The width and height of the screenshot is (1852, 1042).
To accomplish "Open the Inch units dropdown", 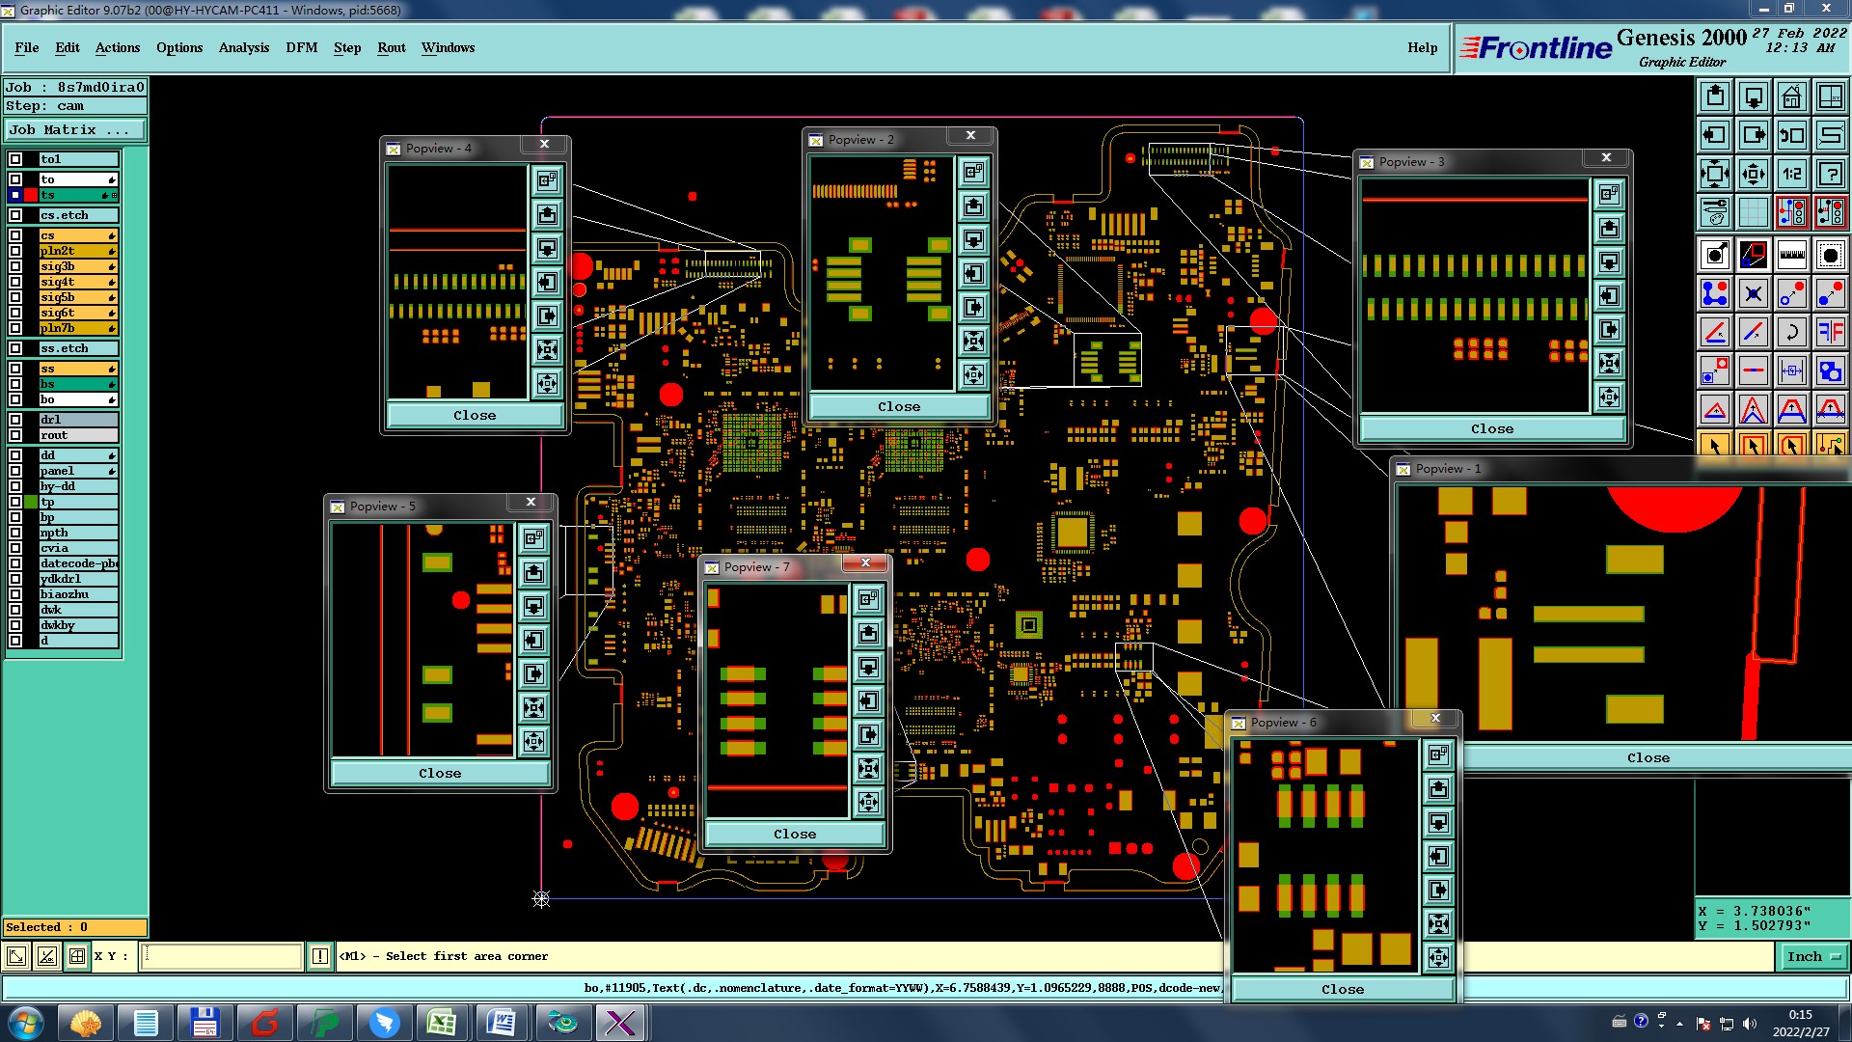I will (x=1812, y=956).
